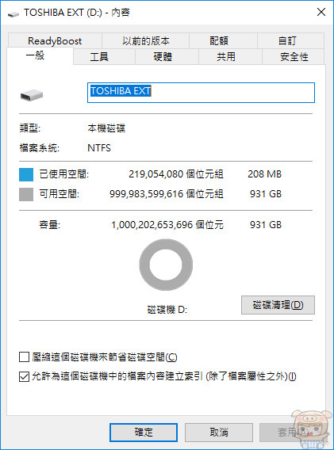Open the 以前的版本 tab
This screenshot has height=450, width=334.
pos(146,40)
